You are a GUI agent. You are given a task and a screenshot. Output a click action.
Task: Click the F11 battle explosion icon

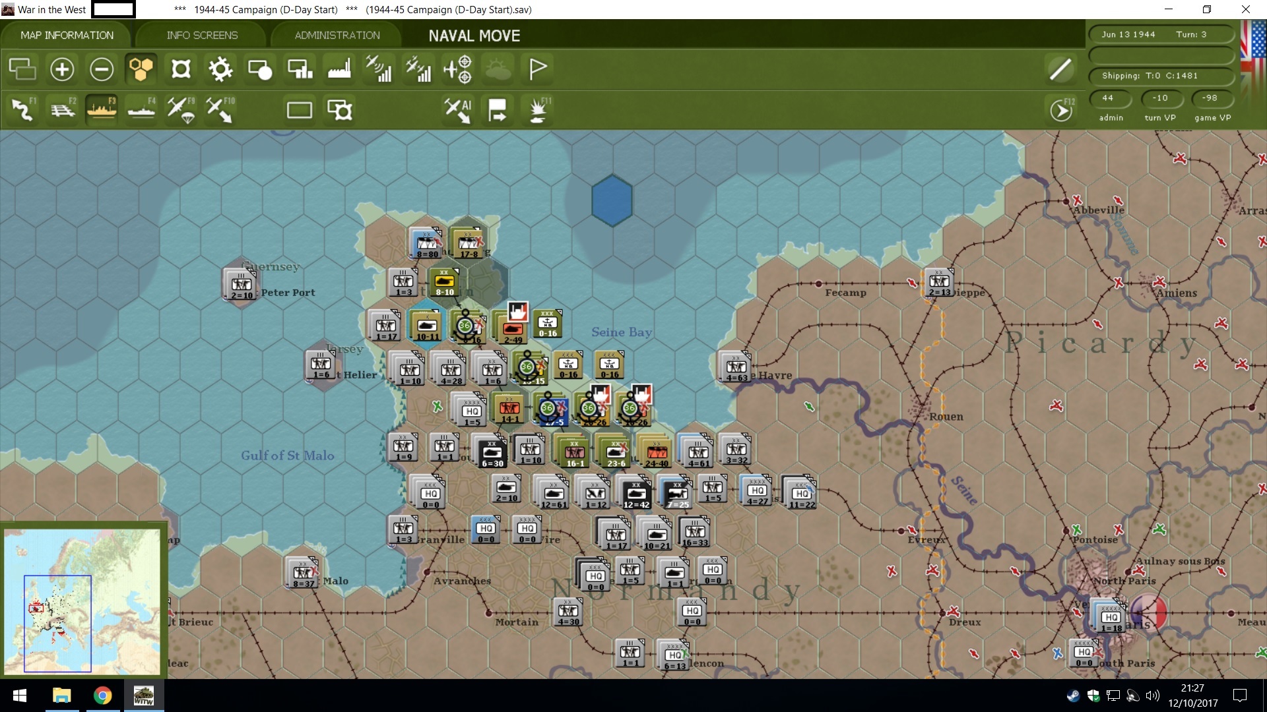coord(538,109)
